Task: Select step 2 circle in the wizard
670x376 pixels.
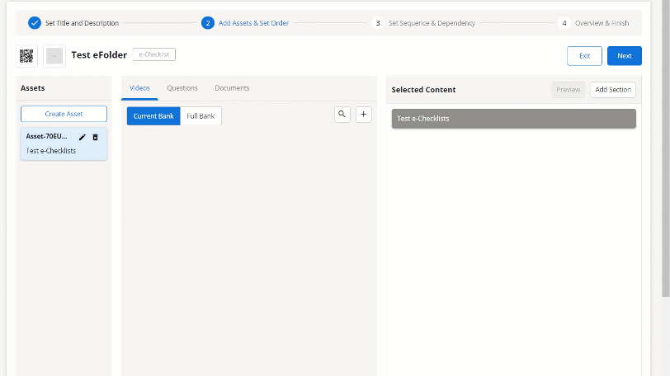Action: point(208,23)
